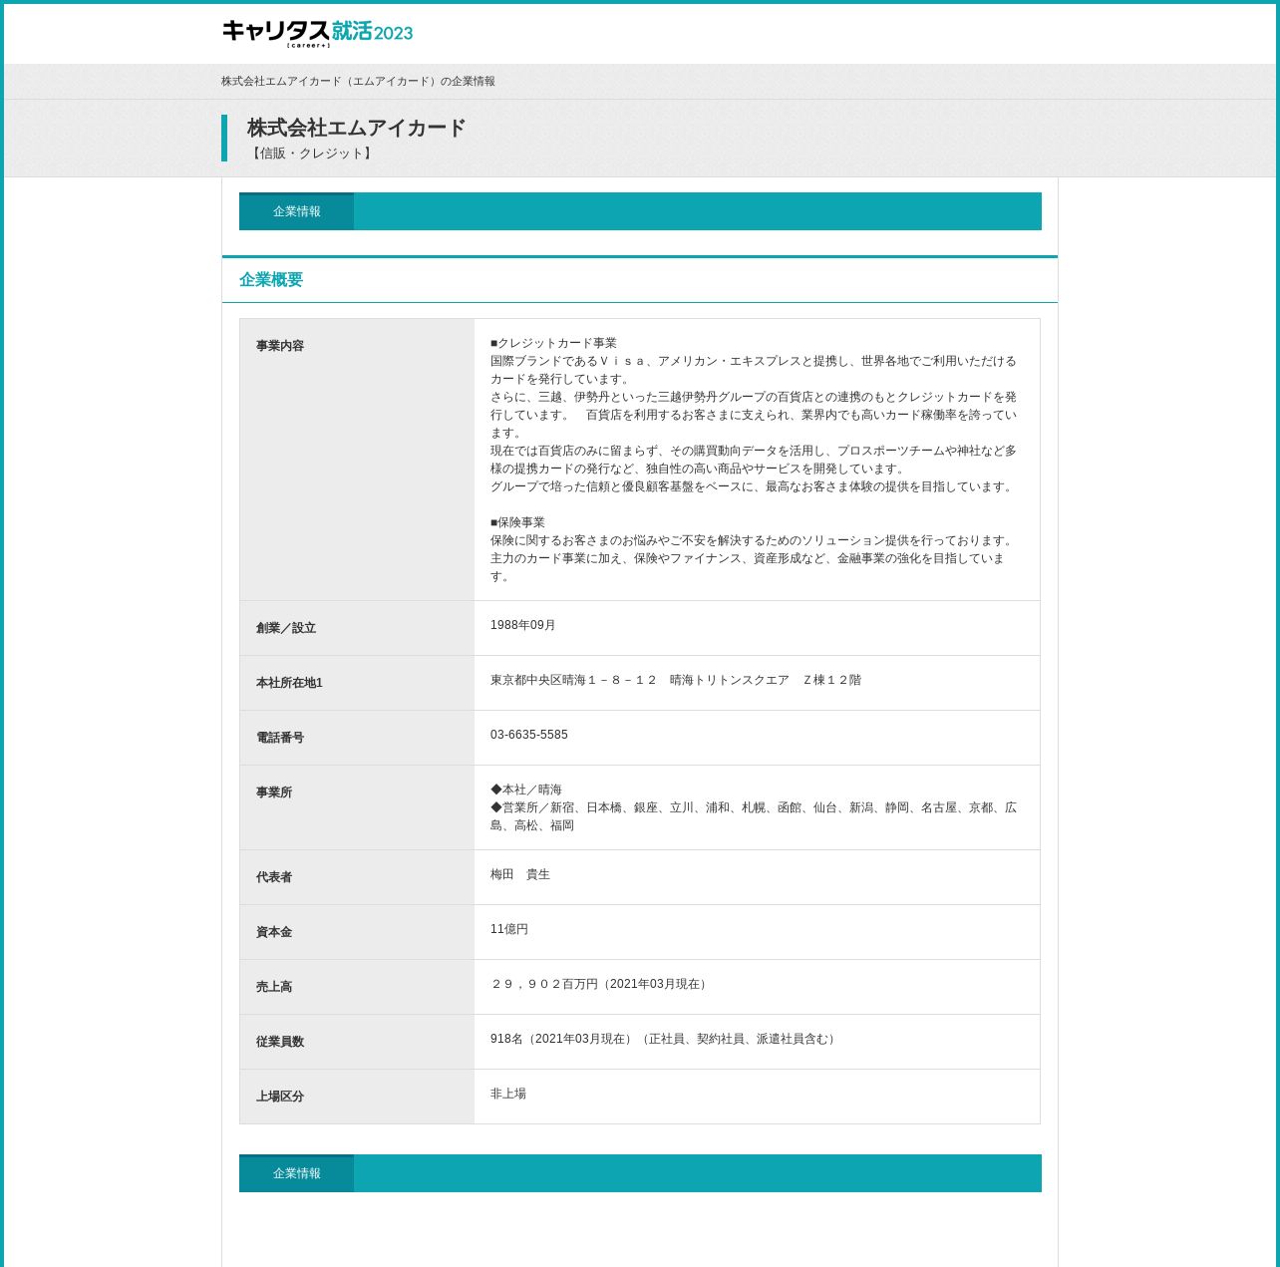The image size is (1280, 1267).
Task: Click the ◆本社／晴海 text
Action: [x=526, y=790]
